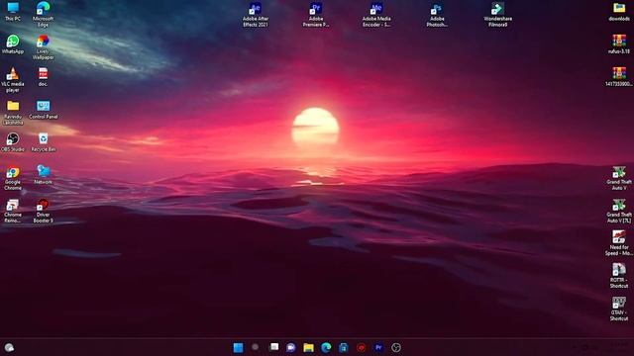Click the Need for Speed desktop shortcut
634x356 pixels.
(x=619, y=243)
